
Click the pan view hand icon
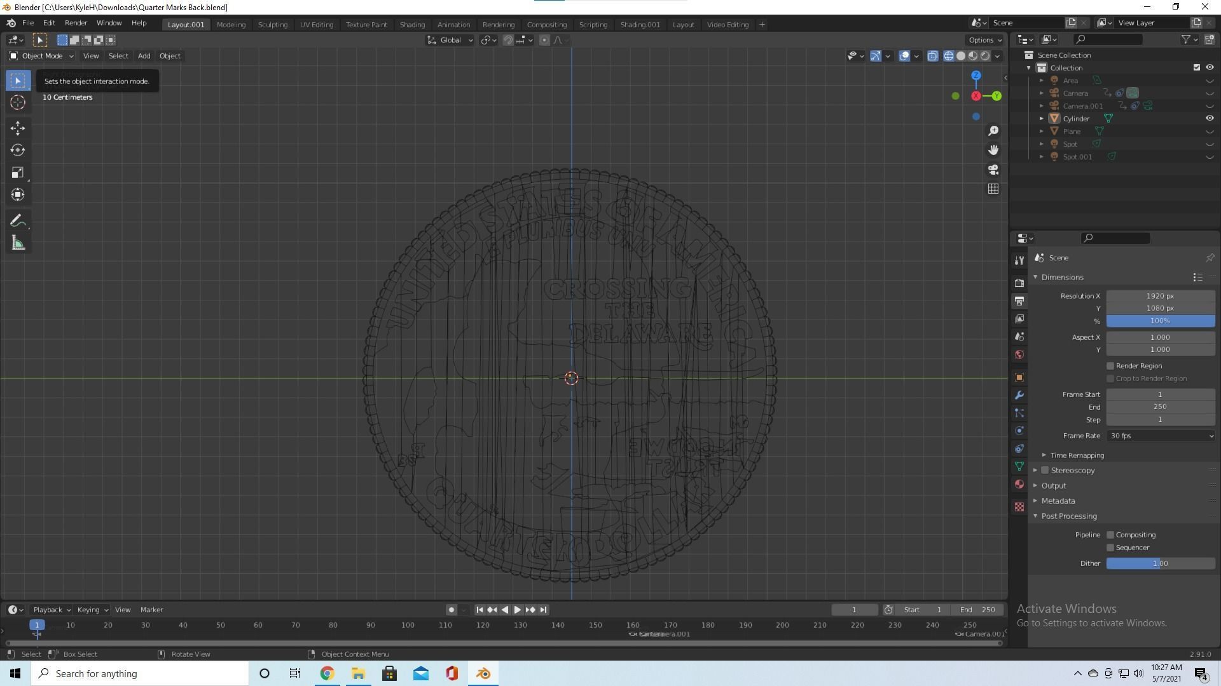click(993, 150)
